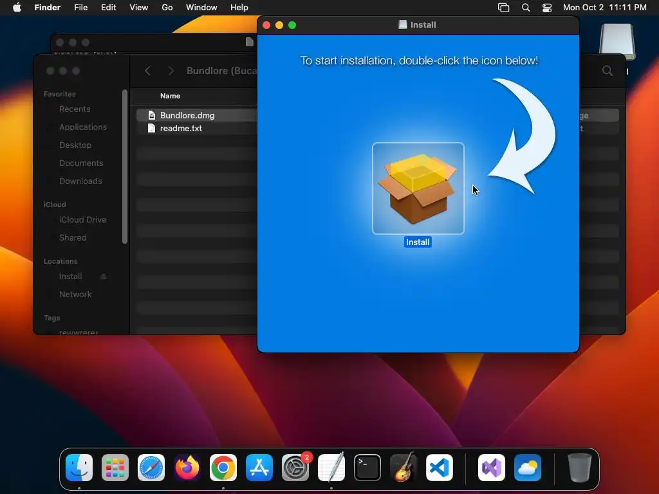The image size is (659, 494).
Task: Open the Edit menu
Action: pos(108,8)
